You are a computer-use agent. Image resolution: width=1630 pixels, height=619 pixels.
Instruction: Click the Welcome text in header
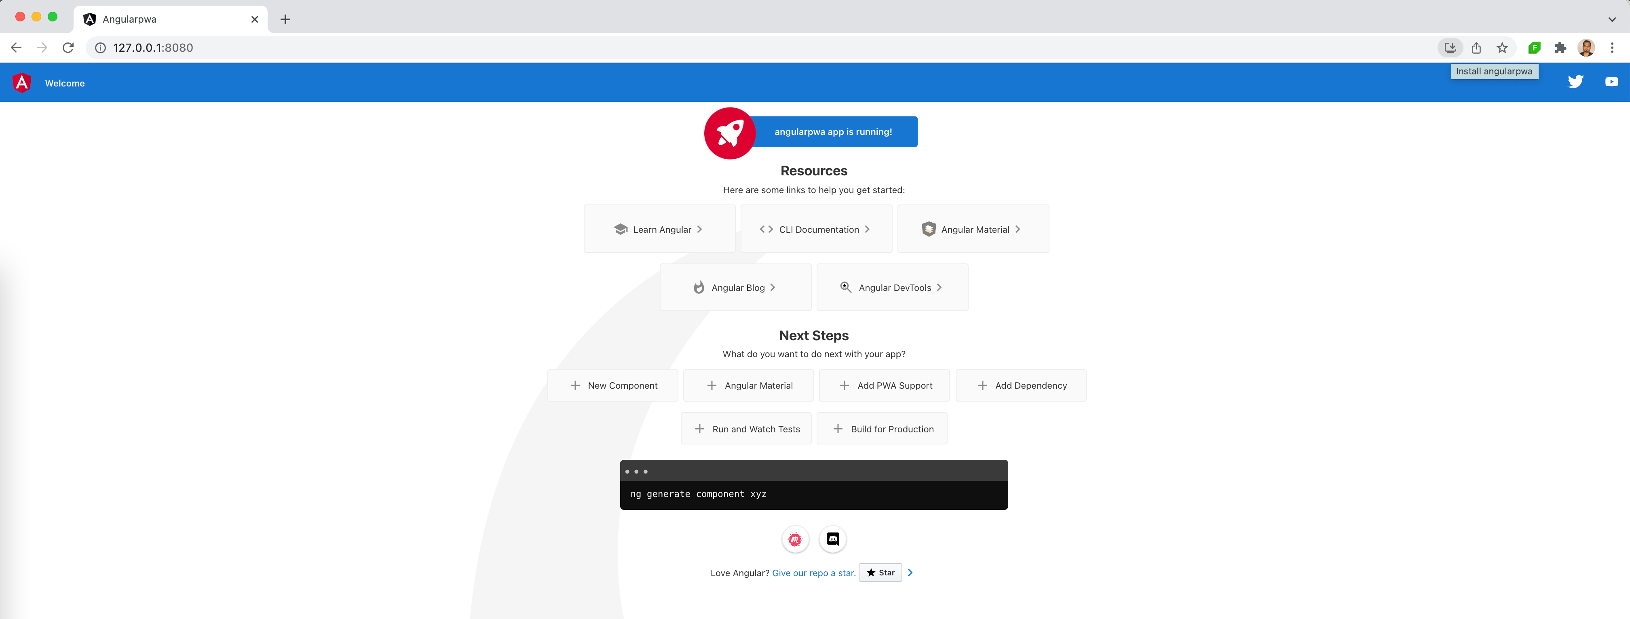(x=65, y=84)
